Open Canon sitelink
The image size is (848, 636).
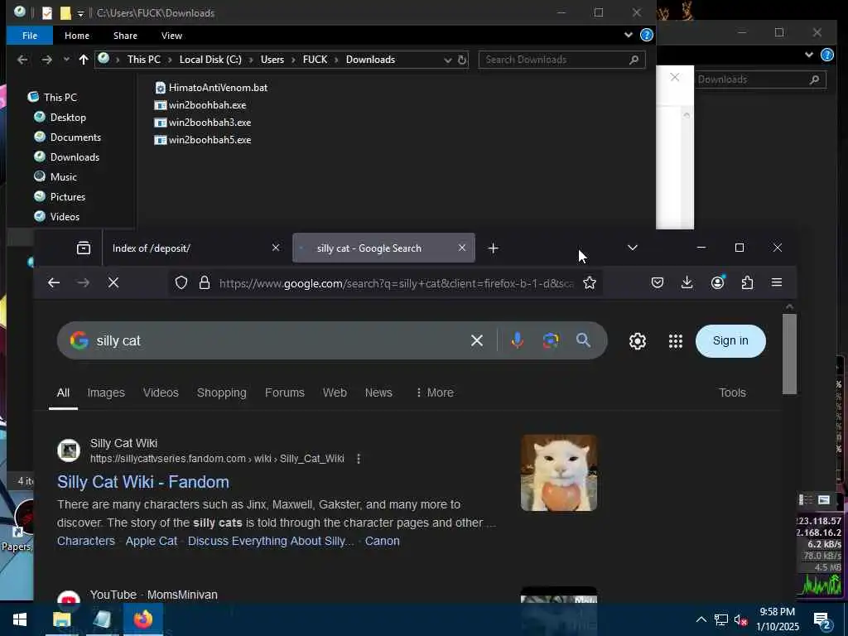pos(383,541)
